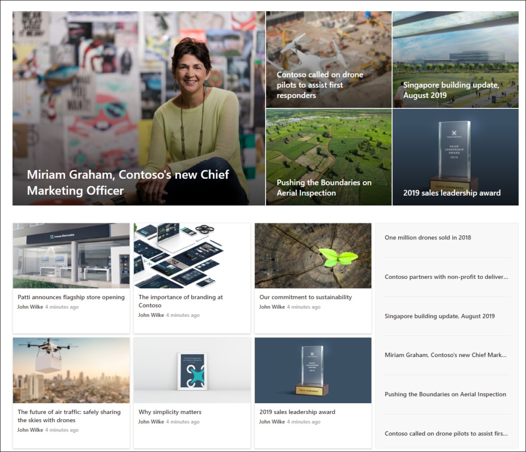The width and height of the screenshot is (526, 452).
Task: Open 'The future of air traffic' headline
Action: [69, 416]
